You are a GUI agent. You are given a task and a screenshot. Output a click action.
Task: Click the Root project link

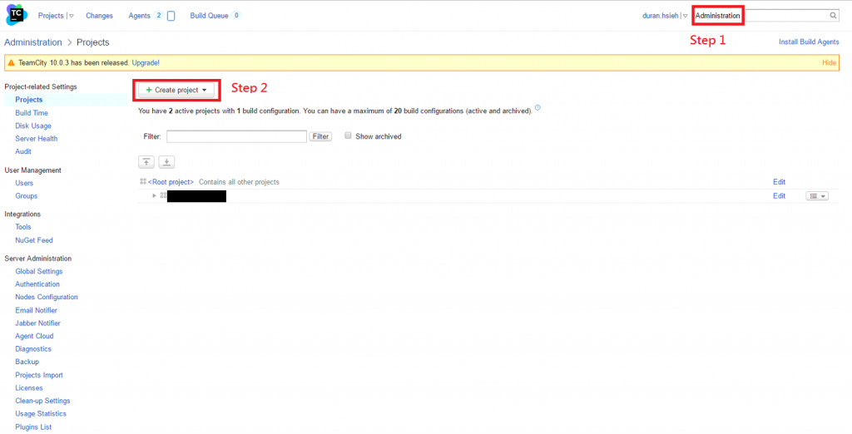point(171,182)
